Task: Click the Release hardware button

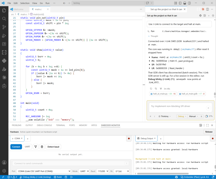Action: click(x=209, y=132)
